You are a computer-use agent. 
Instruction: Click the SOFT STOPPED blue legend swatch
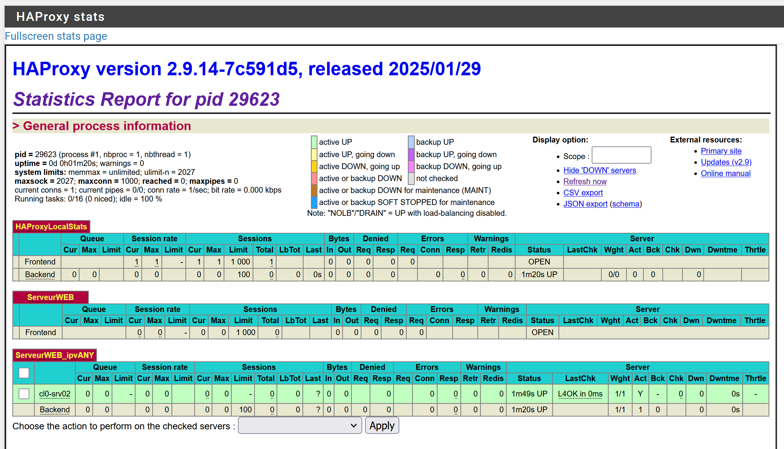coord(314,202)
